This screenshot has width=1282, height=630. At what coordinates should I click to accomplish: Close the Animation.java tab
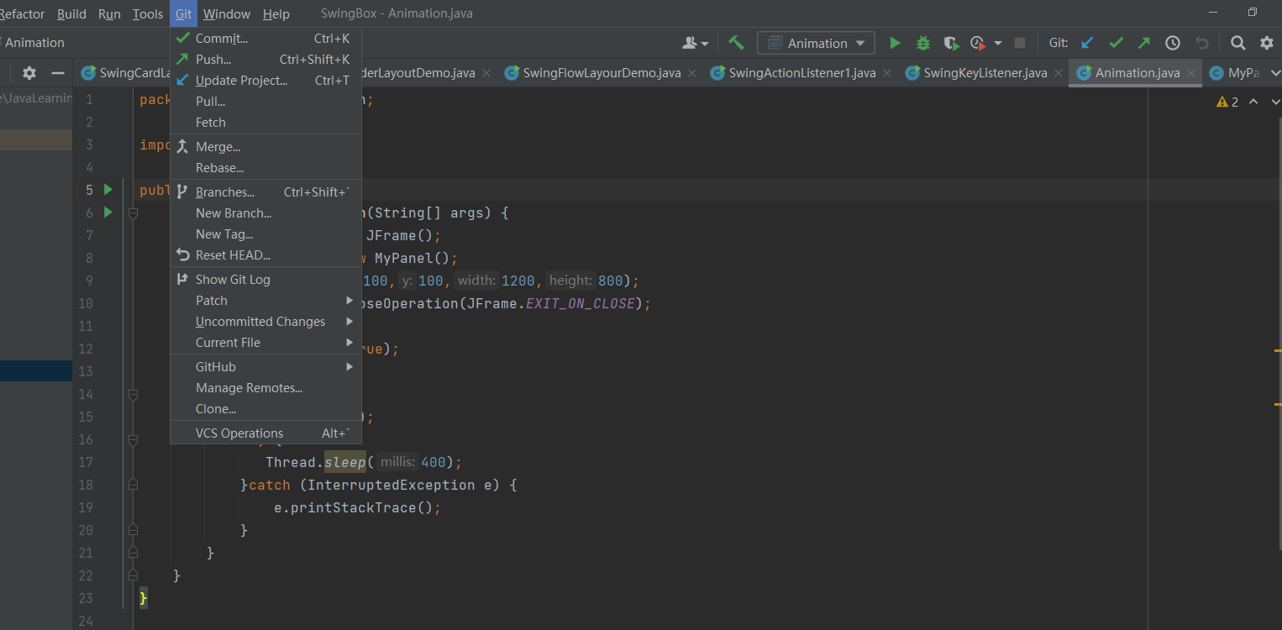1190,73
